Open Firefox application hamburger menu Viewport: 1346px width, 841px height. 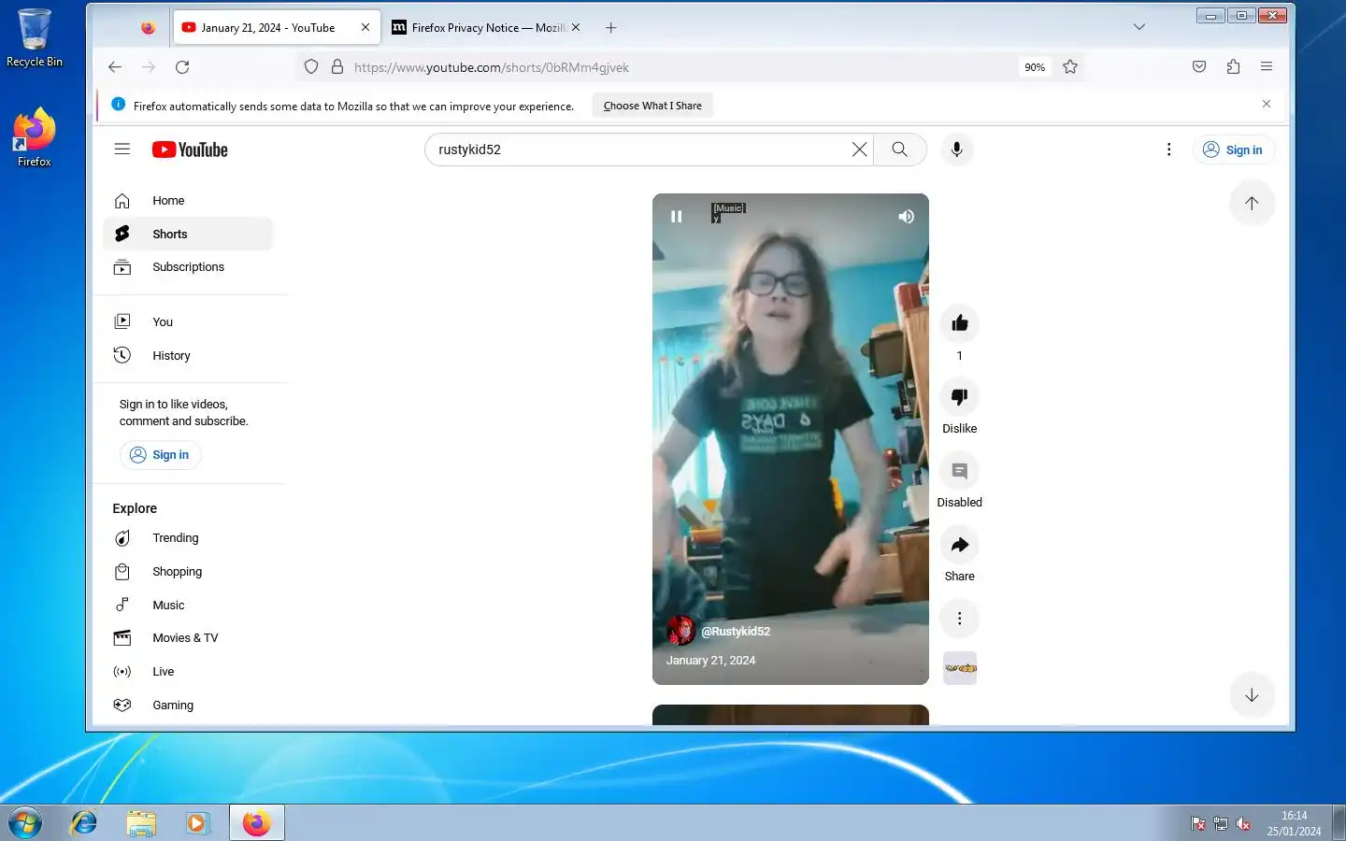[x=1267, y=67]
